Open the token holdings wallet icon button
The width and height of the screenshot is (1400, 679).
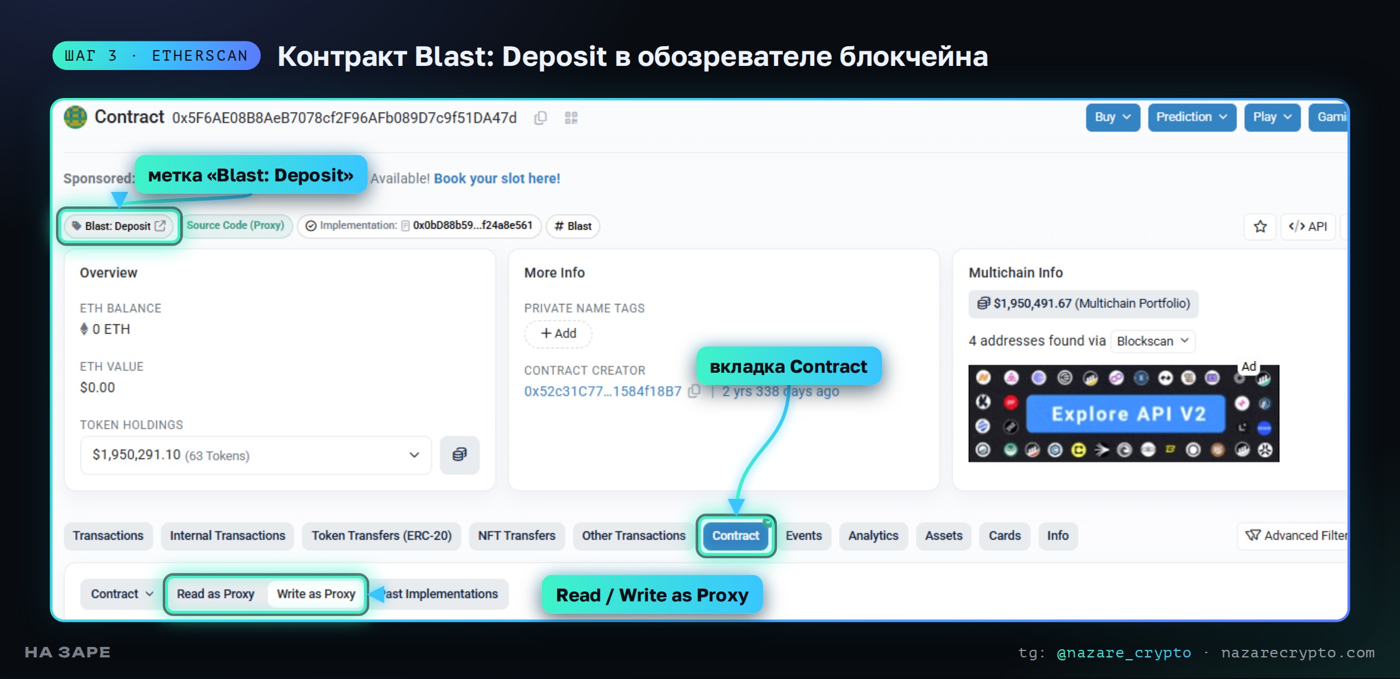point(460,455)
